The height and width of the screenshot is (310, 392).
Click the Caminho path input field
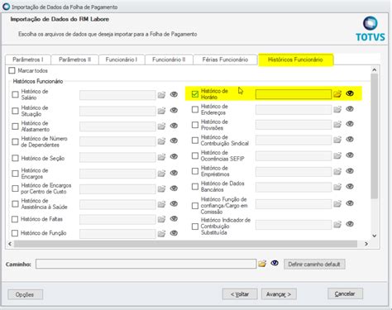tap(146, 264)
